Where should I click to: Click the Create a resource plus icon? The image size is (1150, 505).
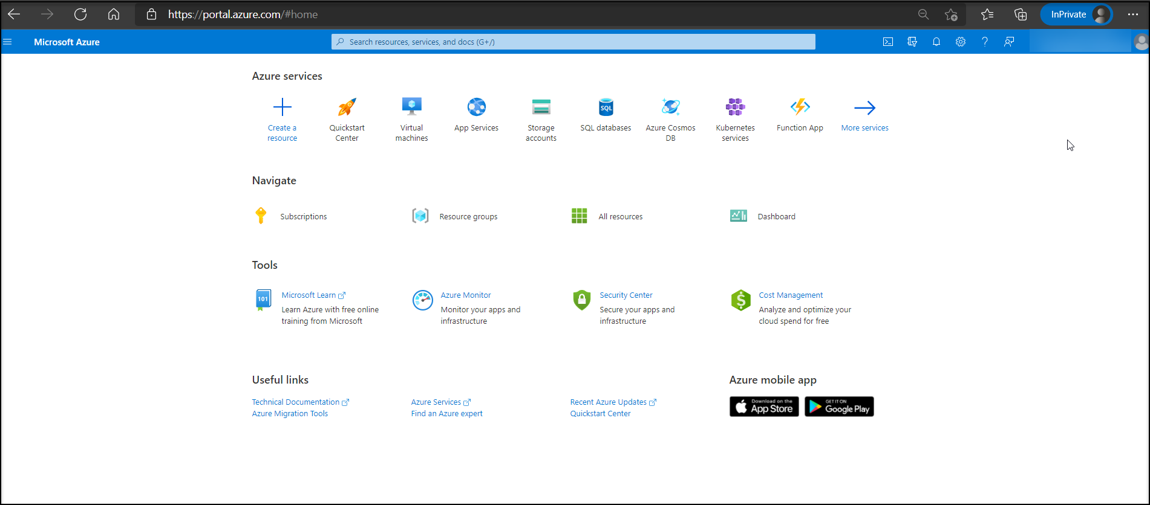coord(283,108)
